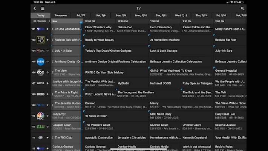
Task: Click the current time marker on timeline
Action: click(x=81, y=22)
